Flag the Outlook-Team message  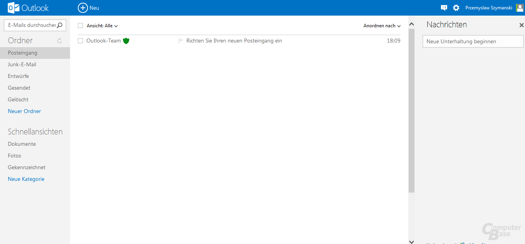181,41
